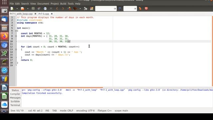Clear the goto line field
This screenshot has width=213, height=120.
coord(135,9)
